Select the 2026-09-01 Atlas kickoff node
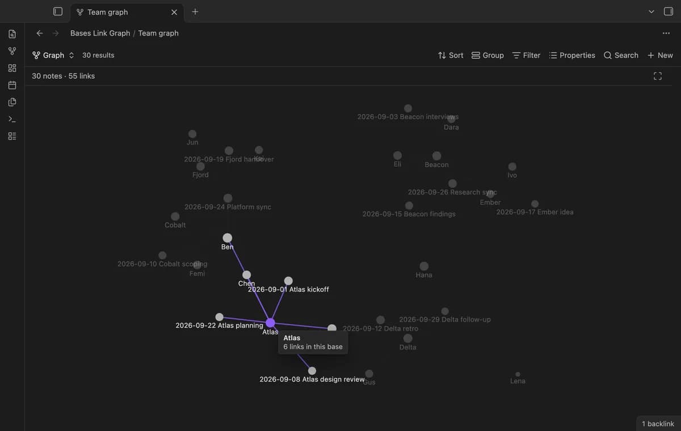Screen dimensions: 681x431 pos(288,281)
